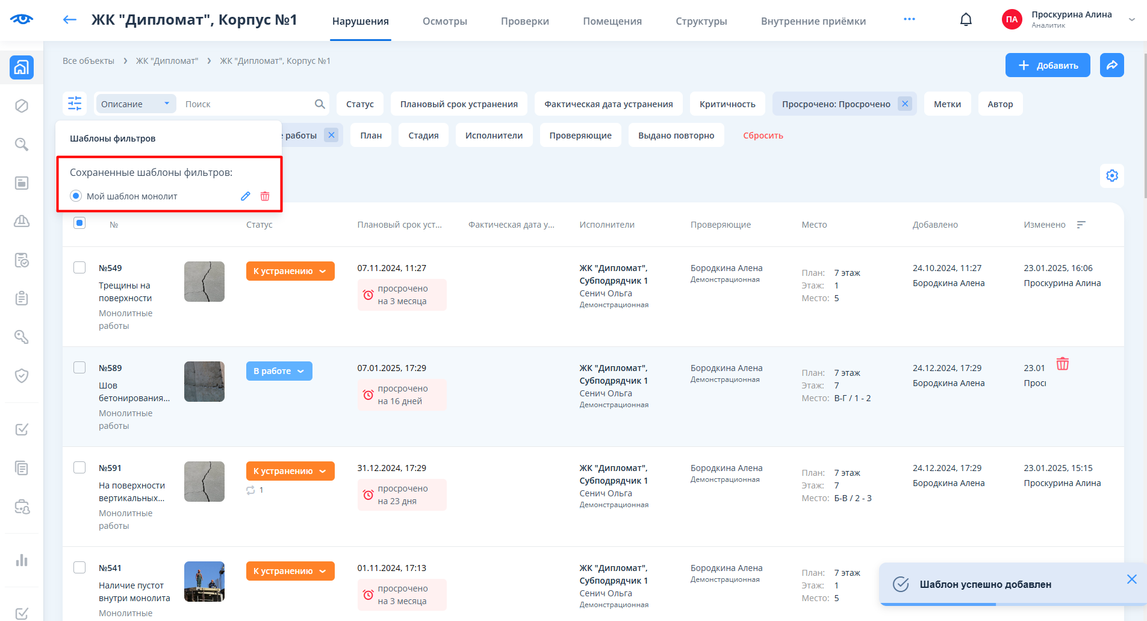
Task: Expand the 'К устранению' status dropdown for №549
Action: coord(290,271)
